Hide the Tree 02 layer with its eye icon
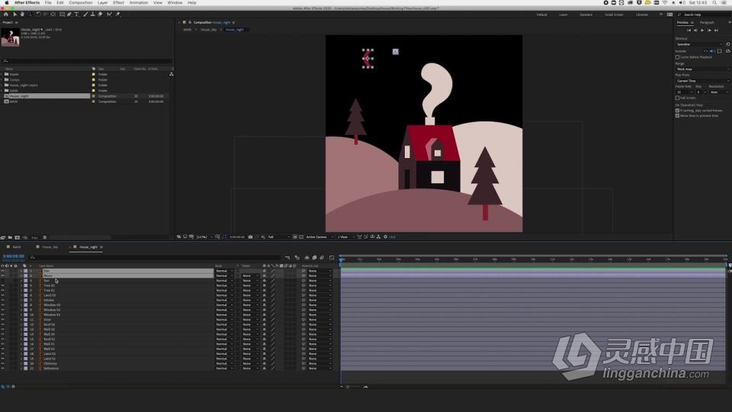The width and height of the screenshot is (732, 412). 3,285
